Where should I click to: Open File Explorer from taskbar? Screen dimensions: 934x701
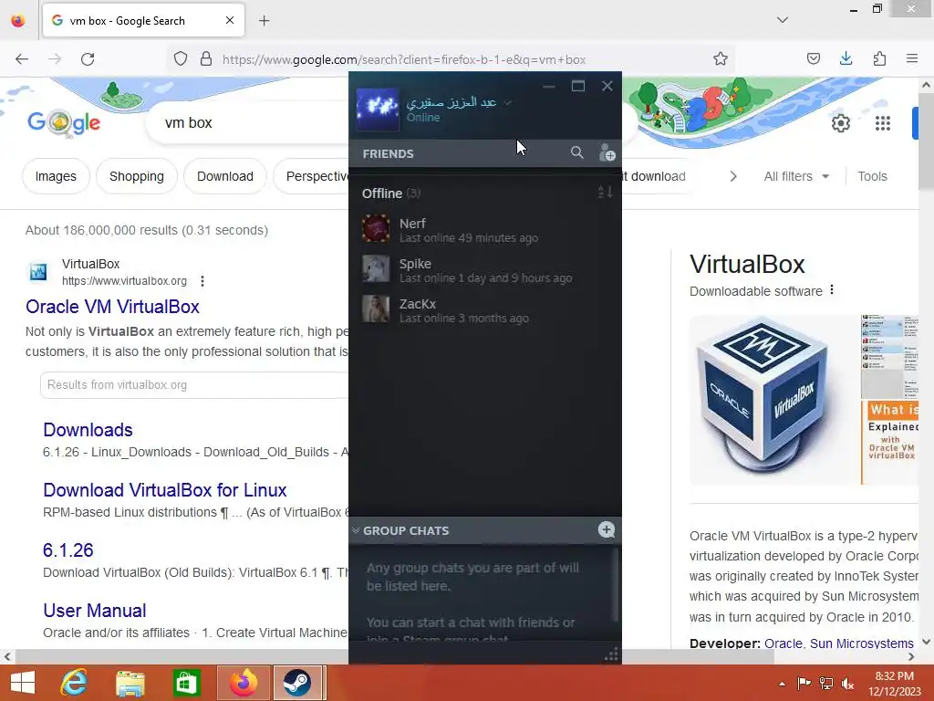pos(130,683)
